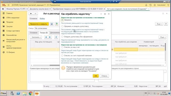This screenshot has width=171, height=96.
Task: Open Основное section of the form
Action: (33, 18)
